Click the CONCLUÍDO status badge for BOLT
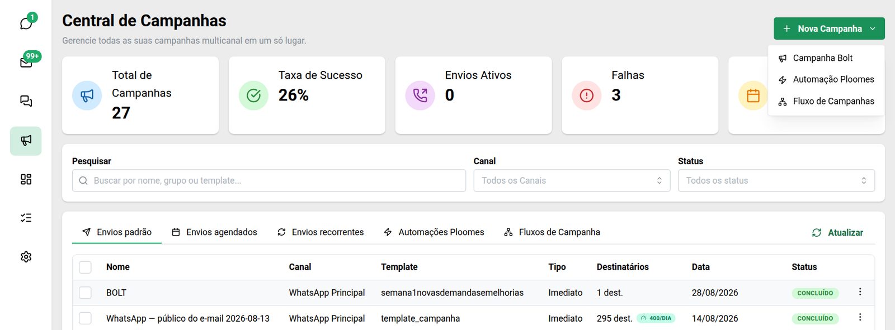Viewport: 895px width, 330px height. pos(815,293)
